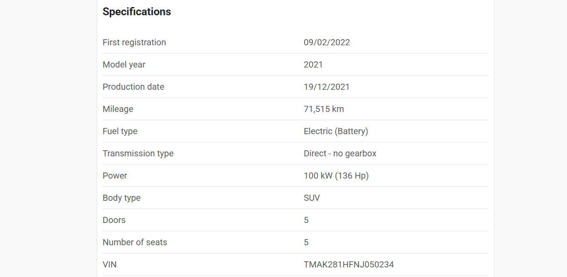Click the Model year label

point(124,64)
